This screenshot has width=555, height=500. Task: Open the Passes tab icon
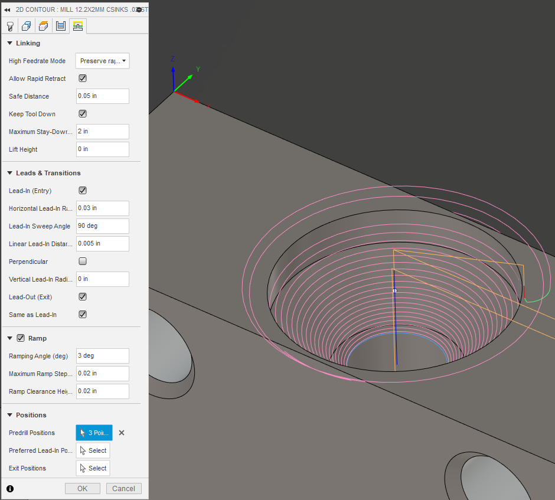coord(61,26)
